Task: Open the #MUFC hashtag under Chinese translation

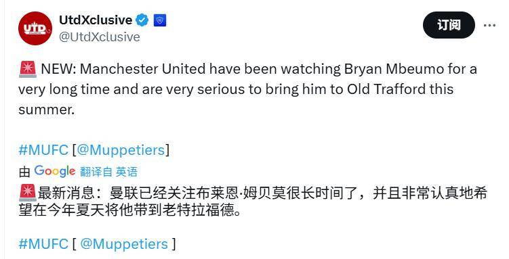Action: [43, 244]
